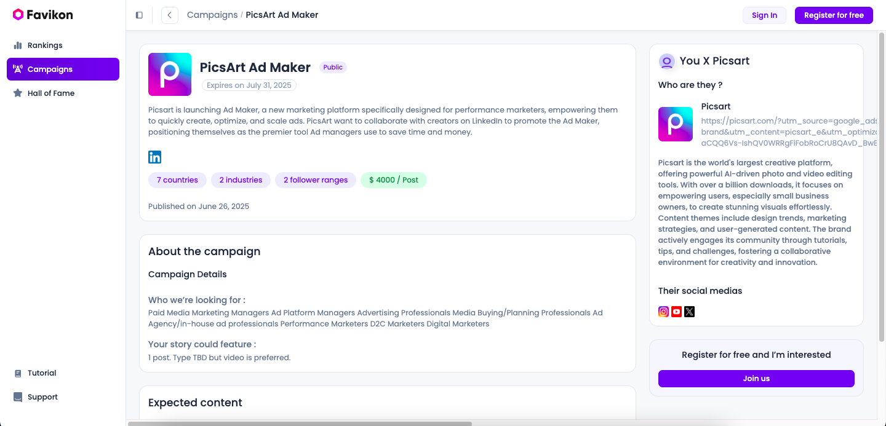Click the Published on June 26, 2025 text

pos(199,207)
